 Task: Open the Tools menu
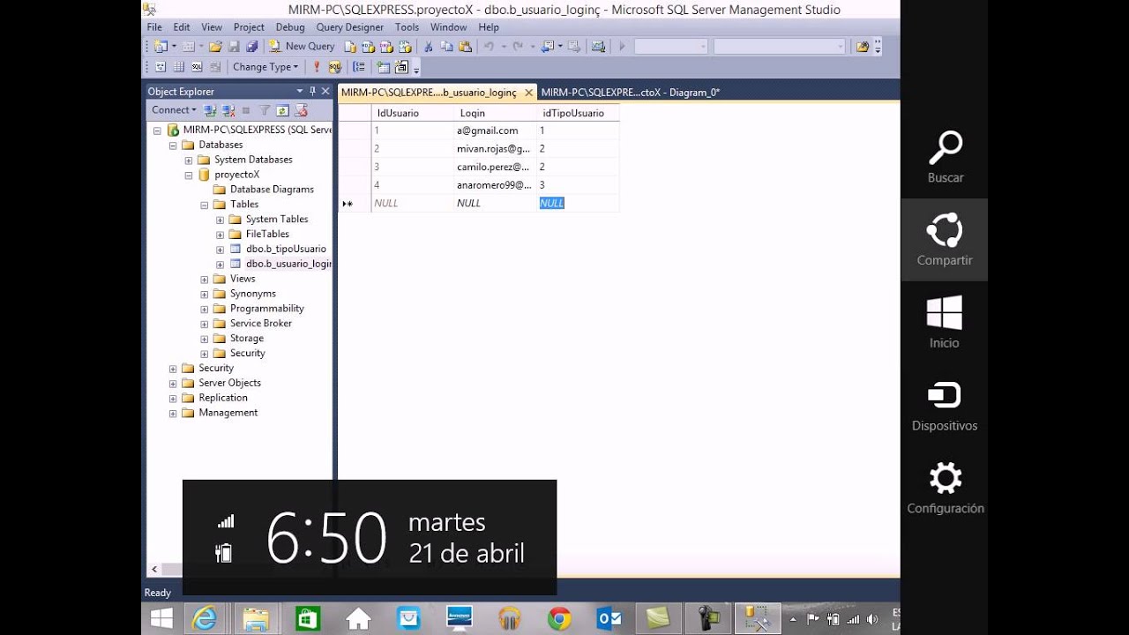407,27
